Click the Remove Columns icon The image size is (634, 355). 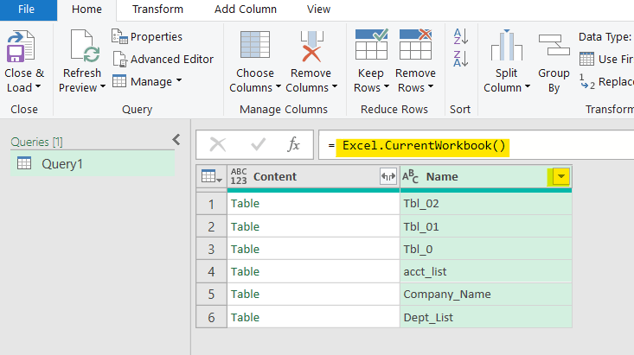[x=310, y=46]
